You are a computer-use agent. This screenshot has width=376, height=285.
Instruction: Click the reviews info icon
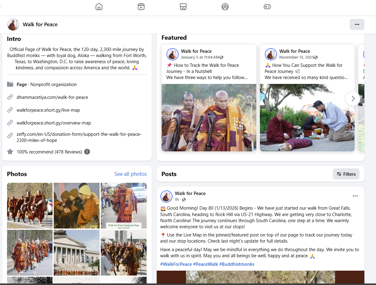87,152
